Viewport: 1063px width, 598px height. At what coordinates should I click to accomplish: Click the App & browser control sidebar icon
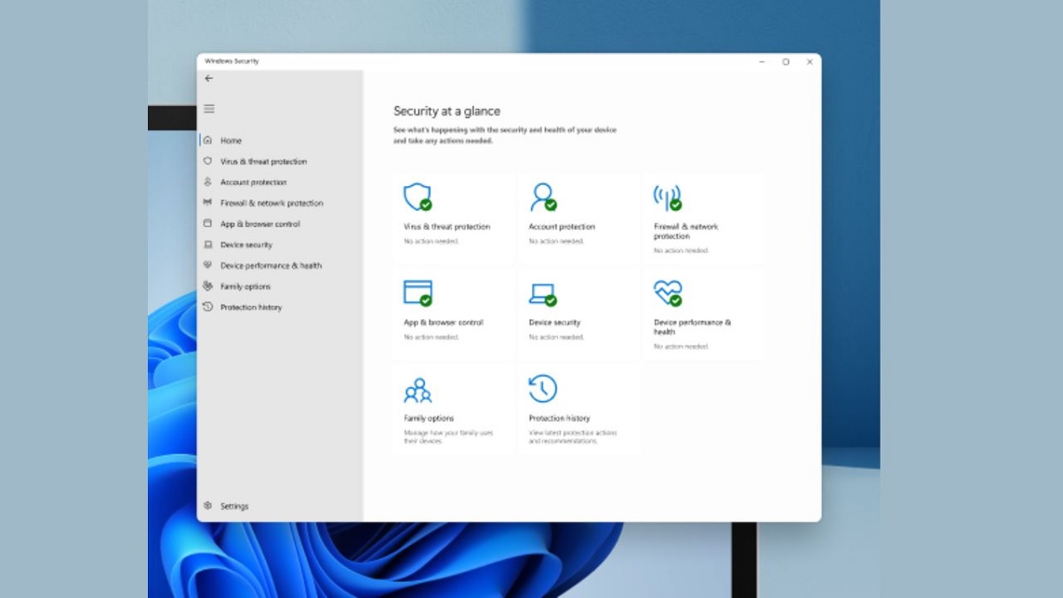tap(207, 224)
